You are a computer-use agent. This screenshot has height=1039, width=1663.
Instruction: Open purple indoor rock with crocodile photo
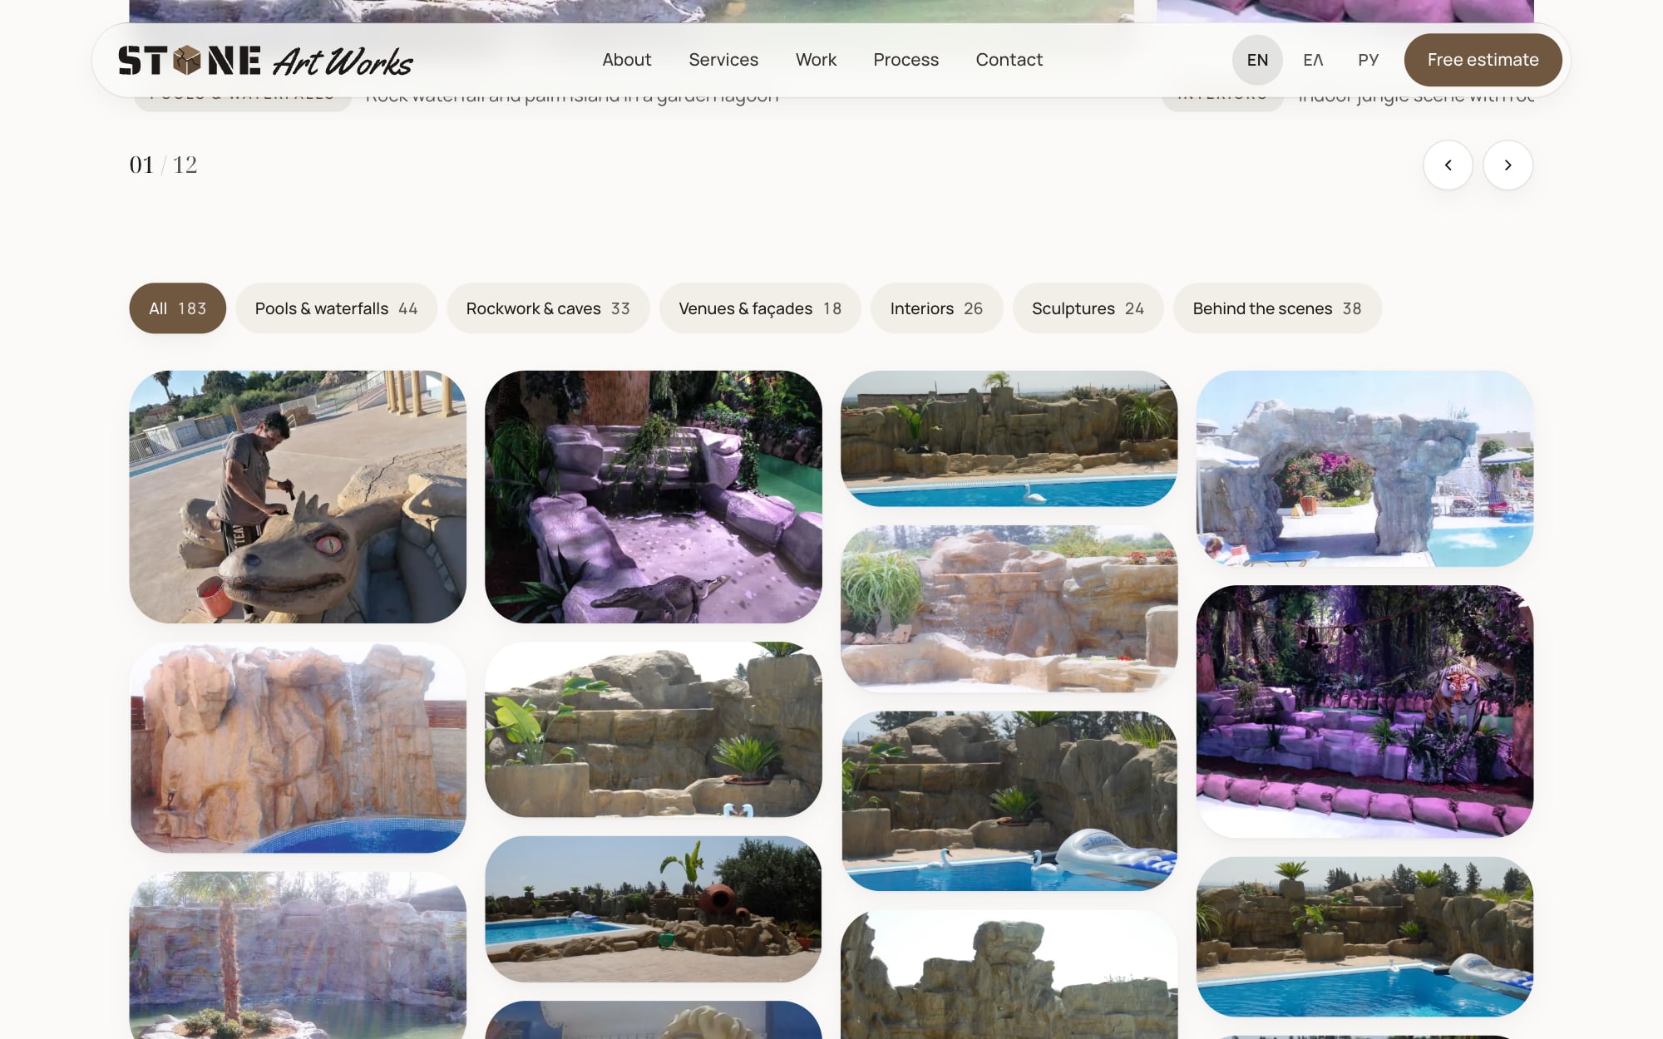coord(654,496)
